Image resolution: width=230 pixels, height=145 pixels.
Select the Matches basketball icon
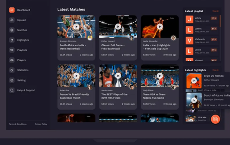click(x=12, y=30)
